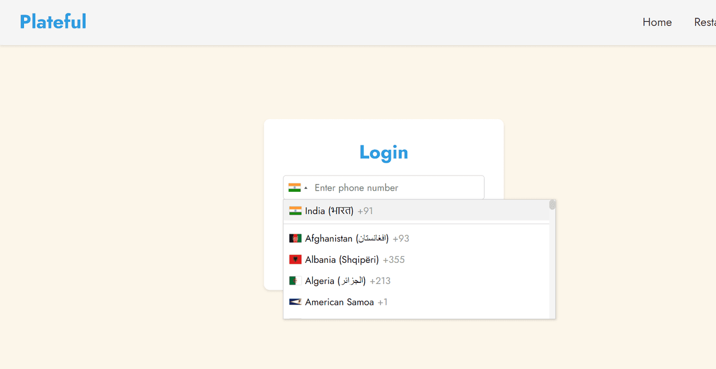This screenshot has width=716, height=369.
Task: Click the American Samoa flag icon
Action: (x=295, y=302)
